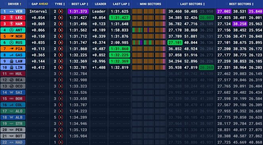This screenshot has width=263, height=145.
Task: Click the Aston Martin logo beside STR
Action: [x=12, y=124]
